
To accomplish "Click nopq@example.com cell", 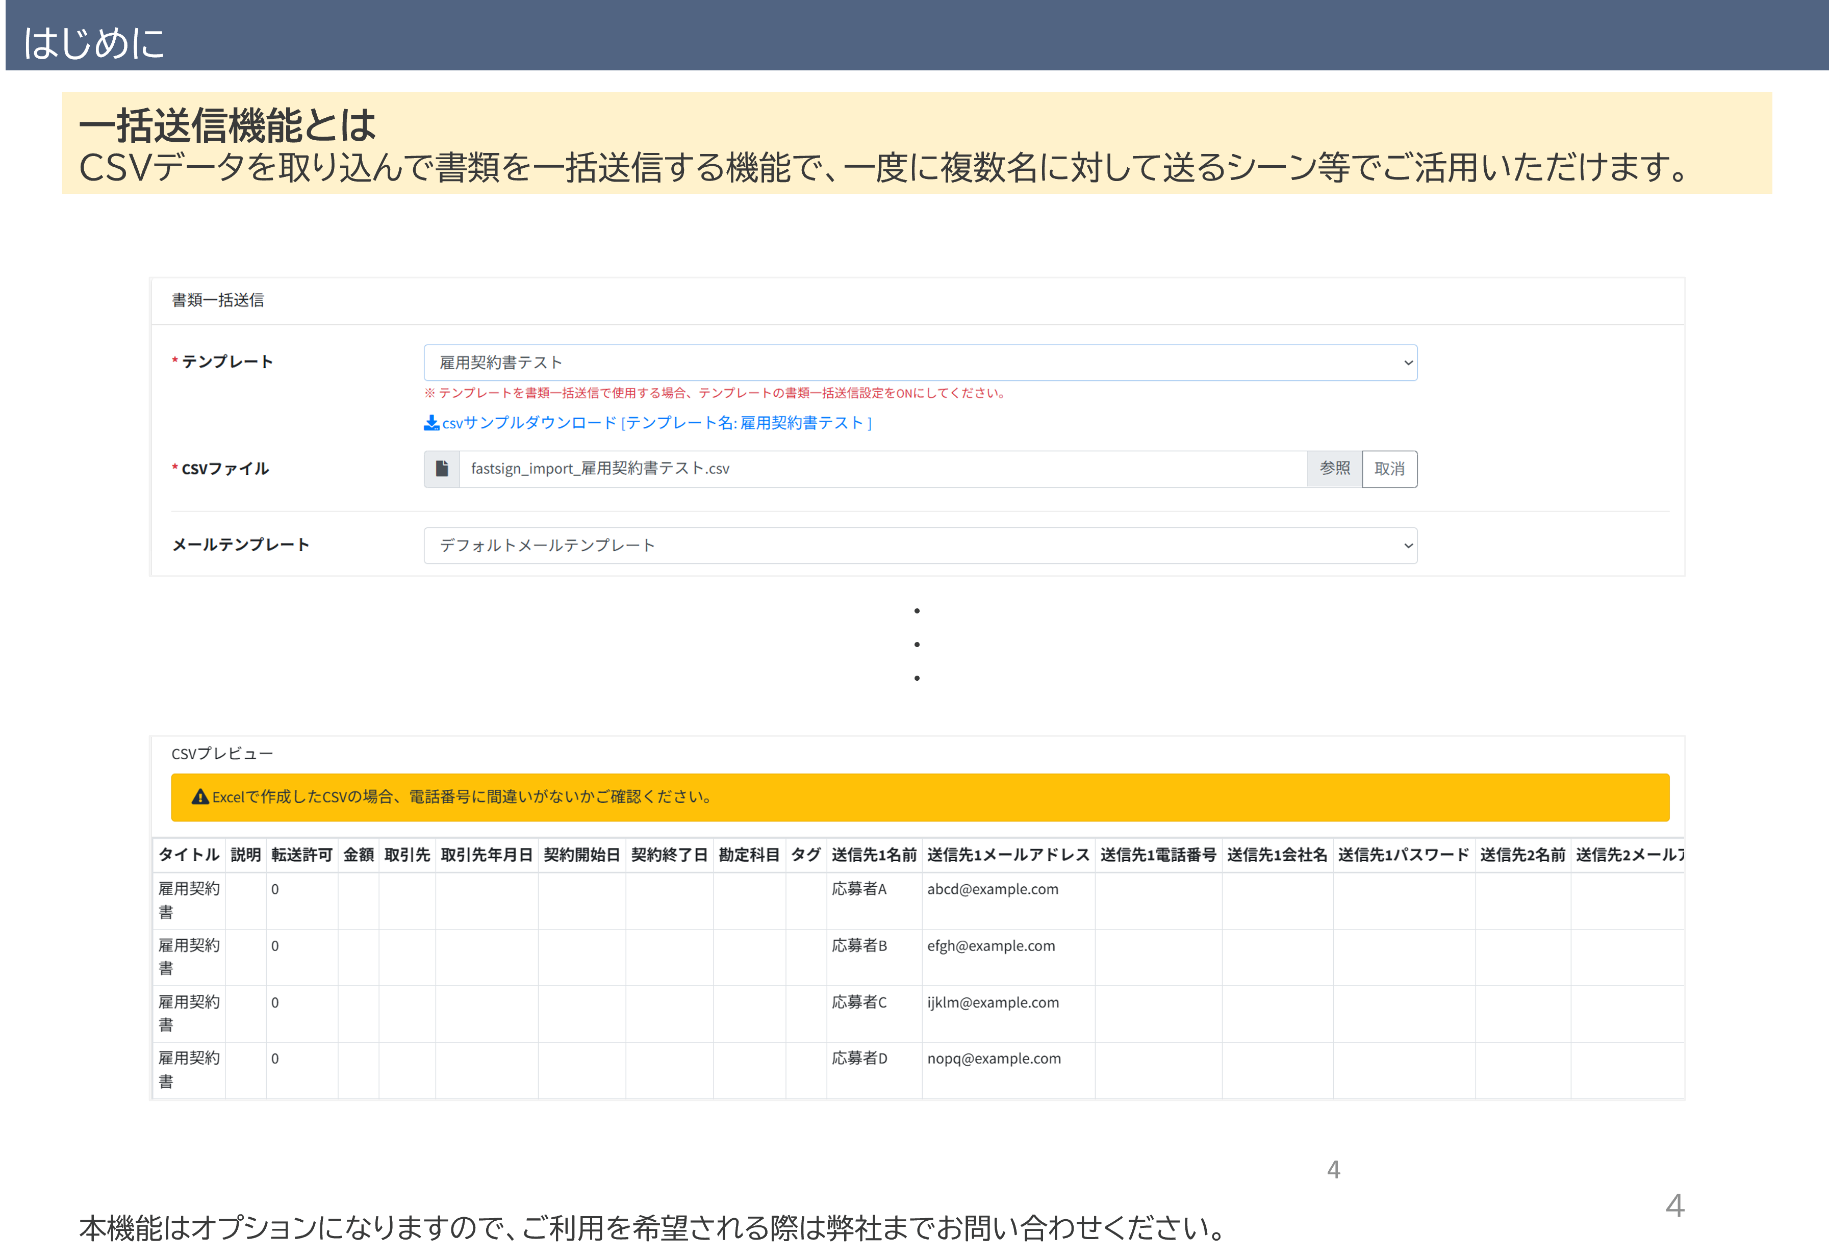I will pos(994,1059).
